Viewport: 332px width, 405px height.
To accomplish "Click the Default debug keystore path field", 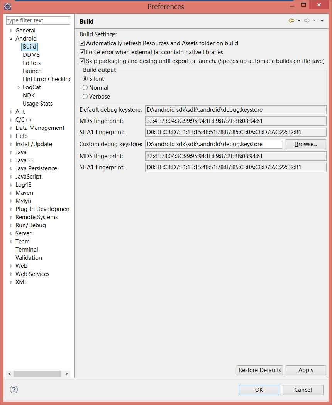I will [x=236, y=110].
